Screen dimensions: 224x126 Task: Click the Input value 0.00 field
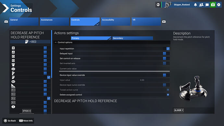(142, 80)
